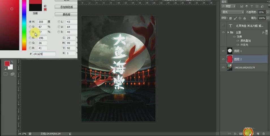Select the S saturation radio button
The height and width of the screenshot is (136, 270).
(x=30, y=27)
